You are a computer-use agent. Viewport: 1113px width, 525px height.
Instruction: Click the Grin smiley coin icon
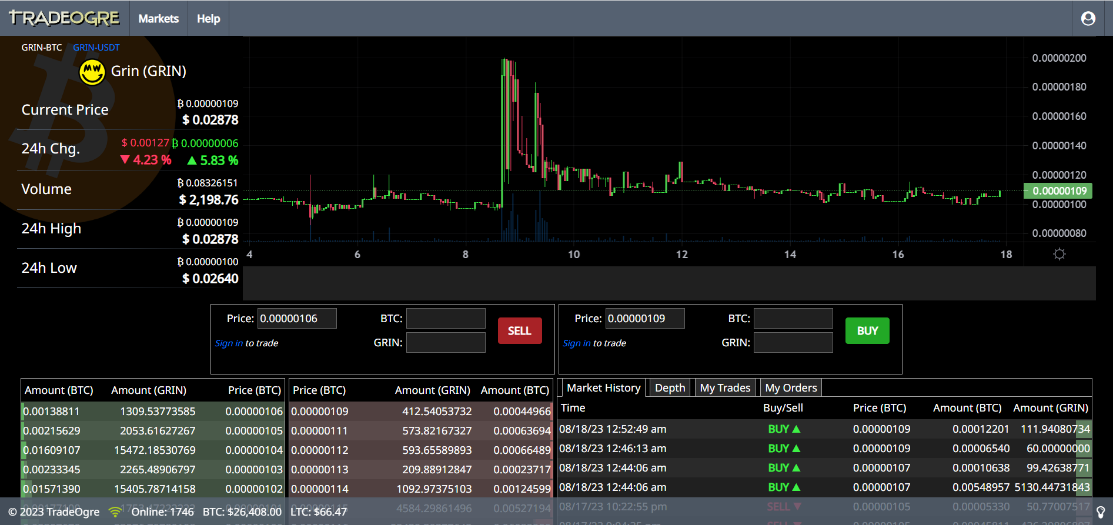92,72
